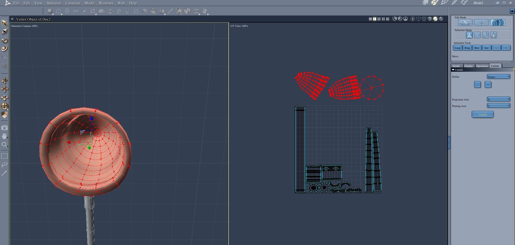Switch to the Operations tab

click(482, 66)
